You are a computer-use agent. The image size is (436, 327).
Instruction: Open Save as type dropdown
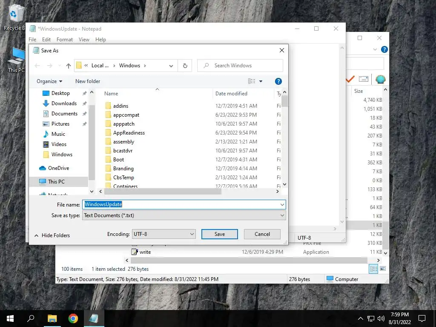(184, 215)
